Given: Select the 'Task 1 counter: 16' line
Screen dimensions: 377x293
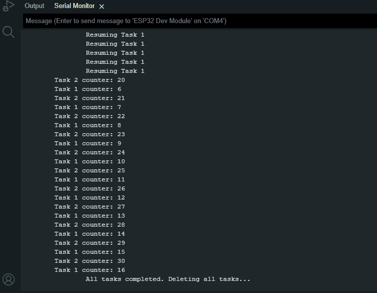Looking at the screenshot, I should pyautogui.click(x=89, y=270).
